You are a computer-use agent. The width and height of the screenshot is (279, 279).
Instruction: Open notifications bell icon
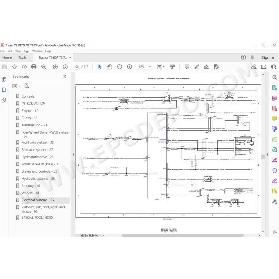(x=252, y=57)
